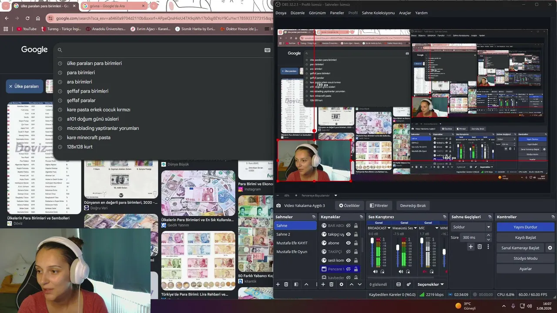This screenshot has height=313, width=557.
Task: Open Masaüstü Ses channel dropdown menu
Action: [x=415, y=228]
